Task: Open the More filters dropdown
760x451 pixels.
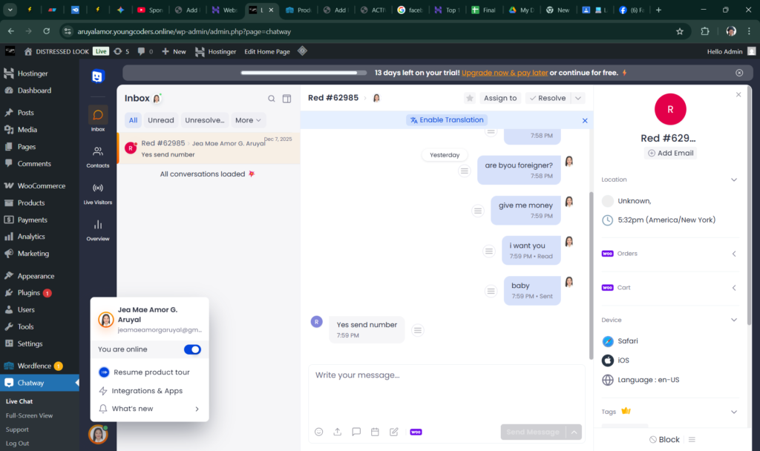Action: 248,120
